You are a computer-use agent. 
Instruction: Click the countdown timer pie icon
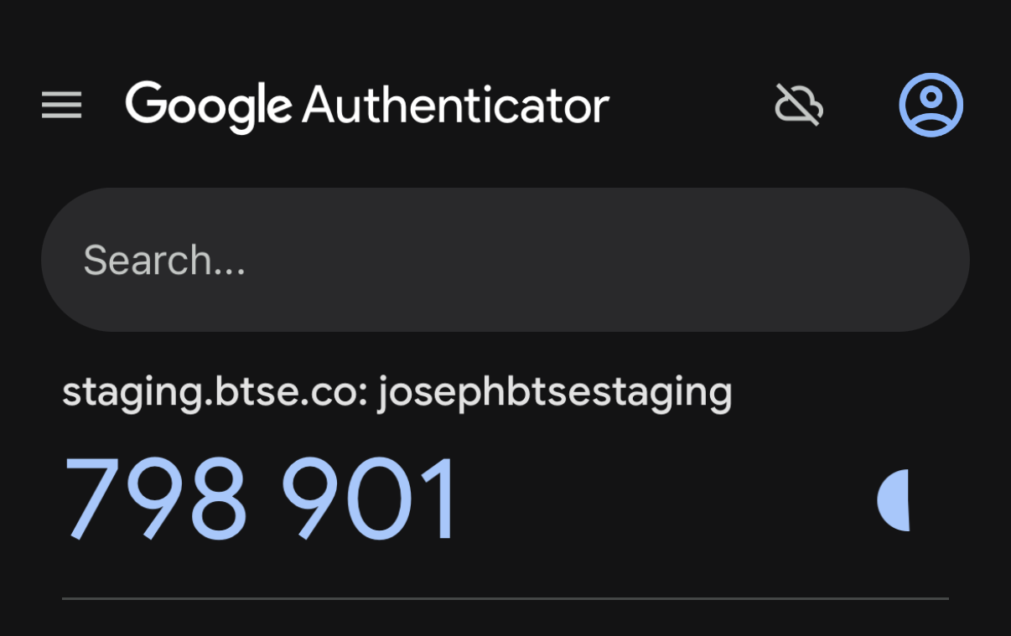click(x=894, y=500)
